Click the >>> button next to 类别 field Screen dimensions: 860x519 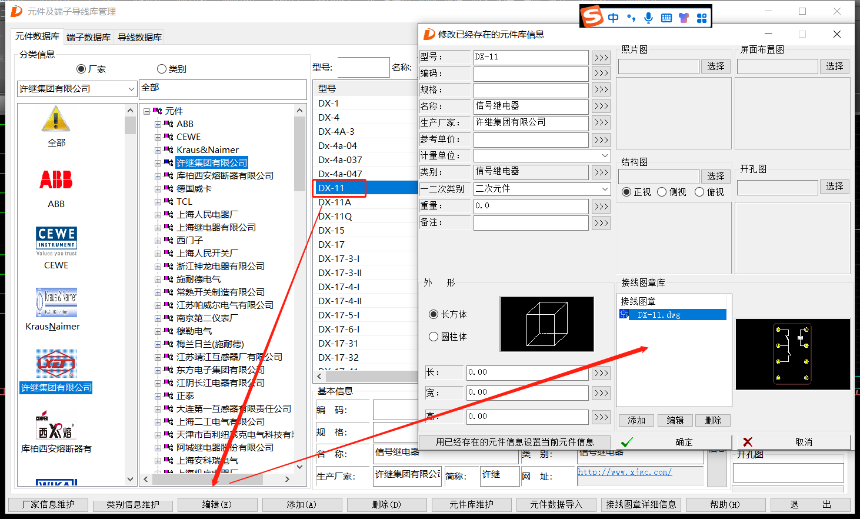click(601, 172)
